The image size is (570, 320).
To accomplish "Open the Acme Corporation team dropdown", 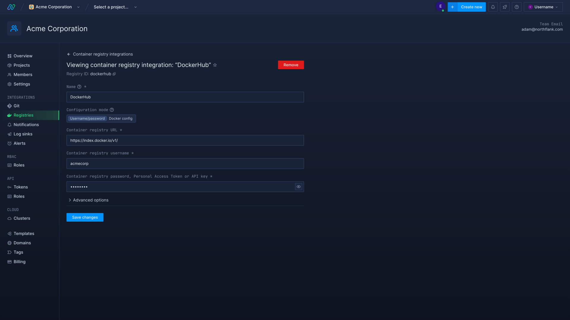I will [x=54, y=7].
